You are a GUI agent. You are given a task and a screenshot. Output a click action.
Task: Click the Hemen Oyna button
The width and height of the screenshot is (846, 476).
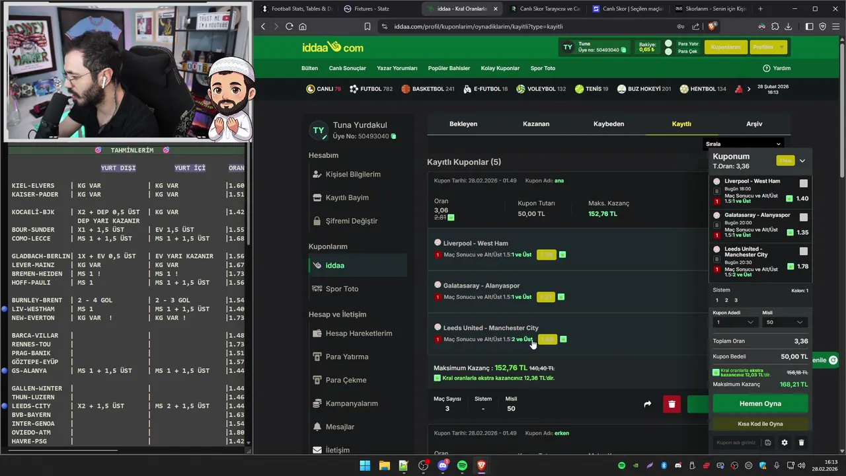click(x=760, y=403)
